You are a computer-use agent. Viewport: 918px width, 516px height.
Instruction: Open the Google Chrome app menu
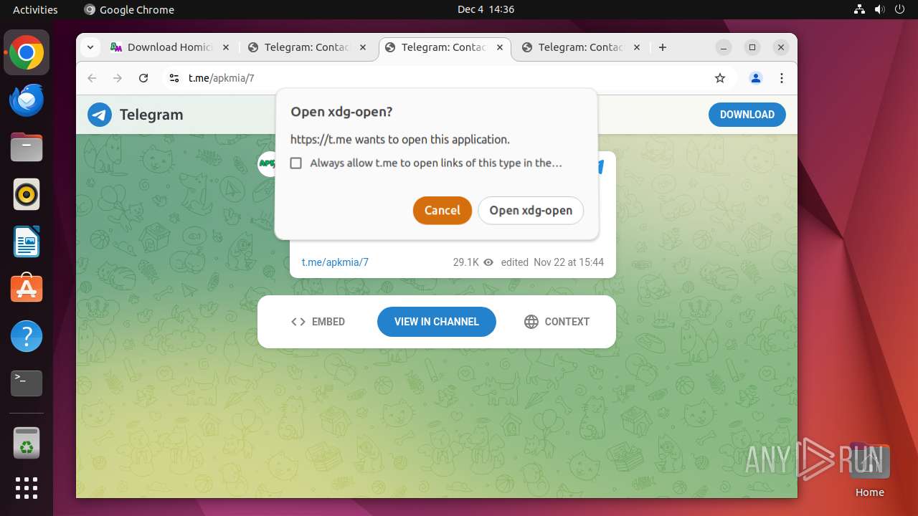[129, 9]
